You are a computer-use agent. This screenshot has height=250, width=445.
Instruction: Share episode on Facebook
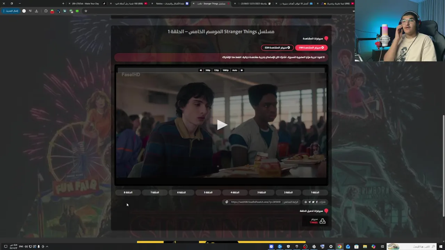click(x=317, y=202)
